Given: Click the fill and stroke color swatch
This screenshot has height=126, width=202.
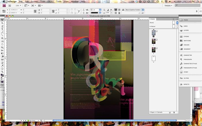Looking at the screenshot, I should 2,75.
